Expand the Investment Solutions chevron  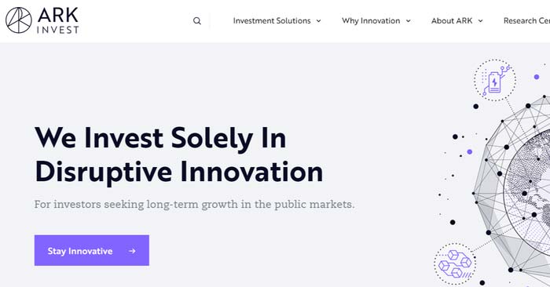[318, 21]
